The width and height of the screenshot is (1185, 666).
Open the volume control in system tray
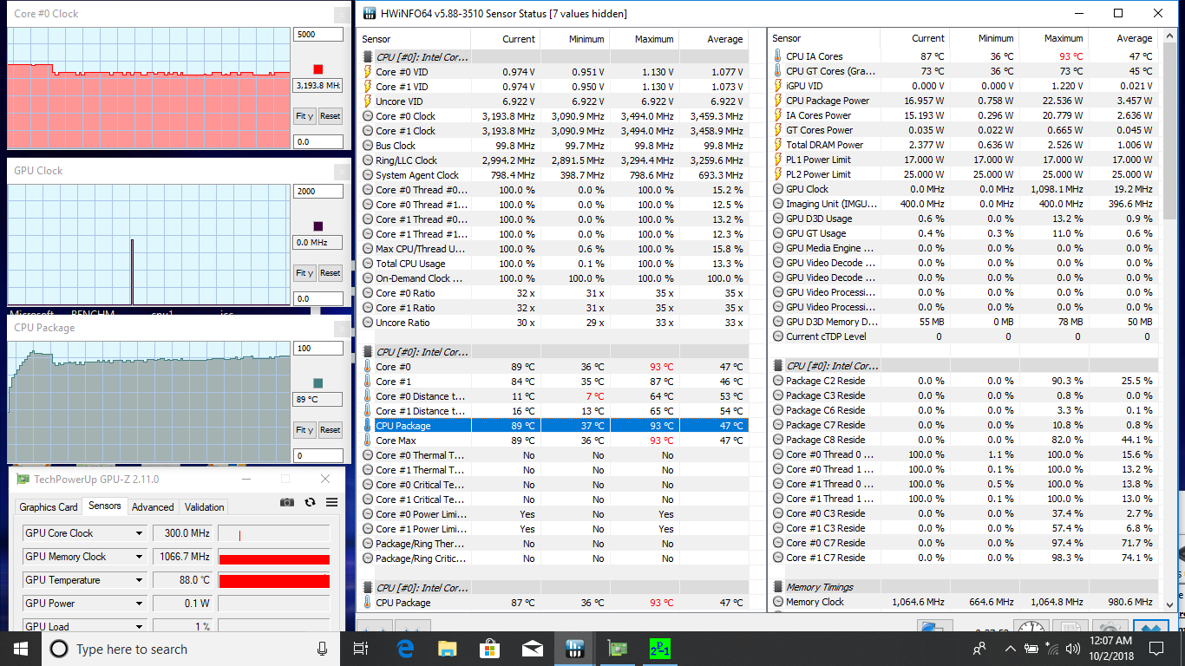[1072, 649]
